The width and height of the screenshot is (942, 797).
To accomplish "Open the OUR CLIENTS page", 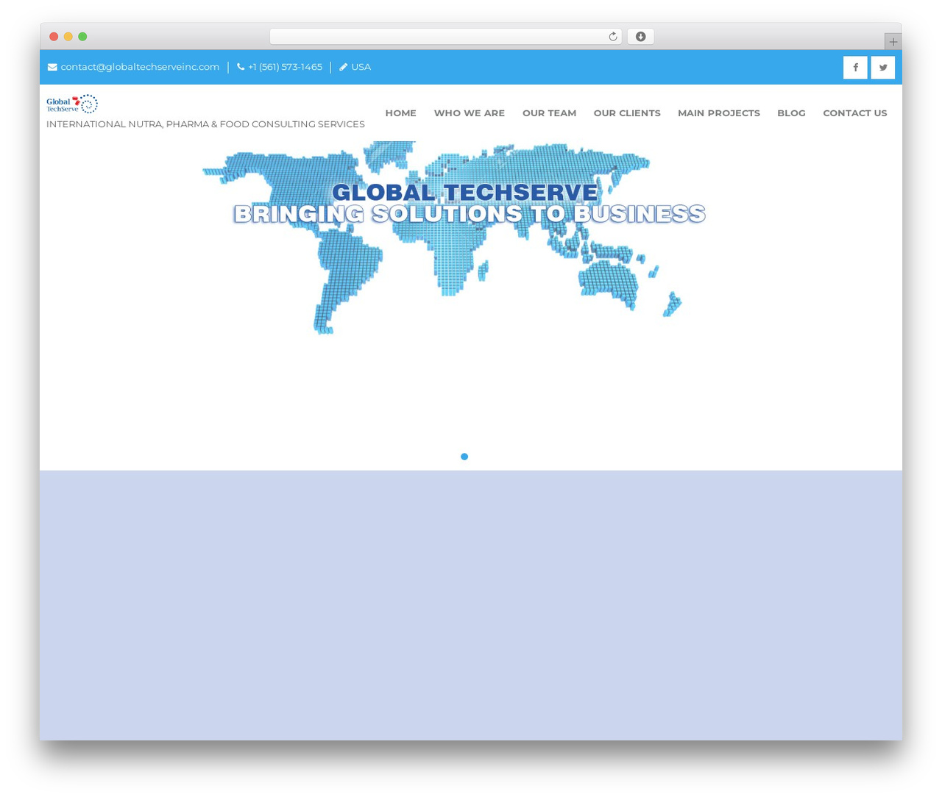I will 627,113.
